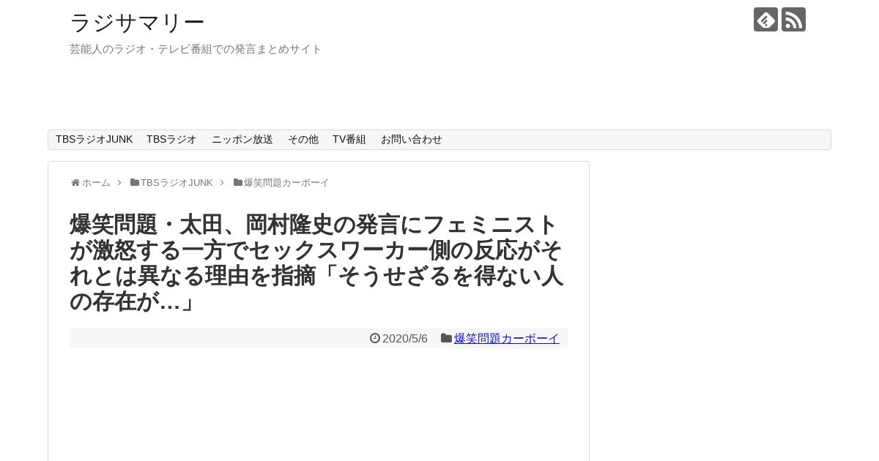Select ニッポン放送 in the navigation bar
879x461 pixels.
242,140
